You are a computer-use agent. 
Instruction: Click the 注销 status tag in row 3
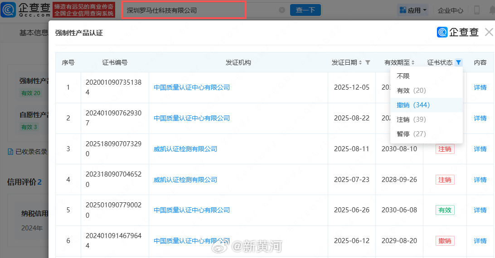pos(445,149)
